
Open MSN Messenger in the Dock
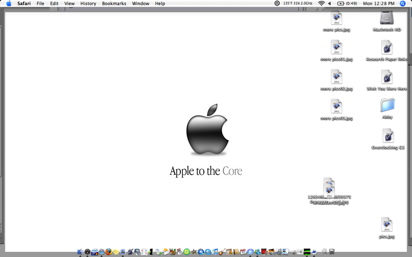(x=257, y=252)
